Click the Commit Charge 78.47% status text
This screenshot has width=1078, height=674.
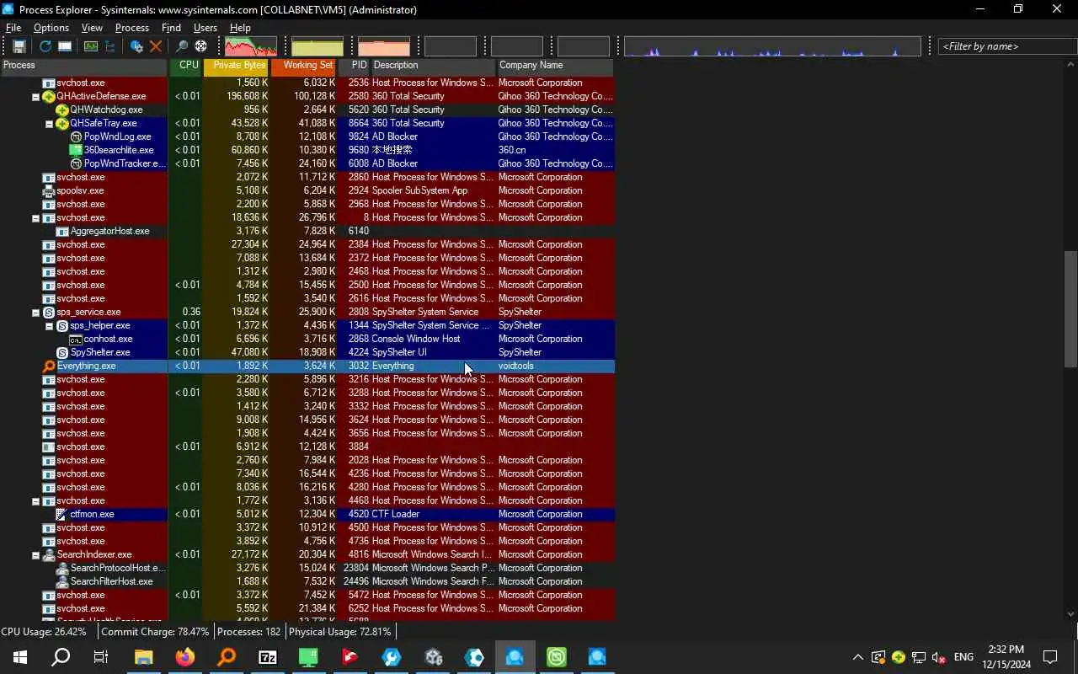155,632
